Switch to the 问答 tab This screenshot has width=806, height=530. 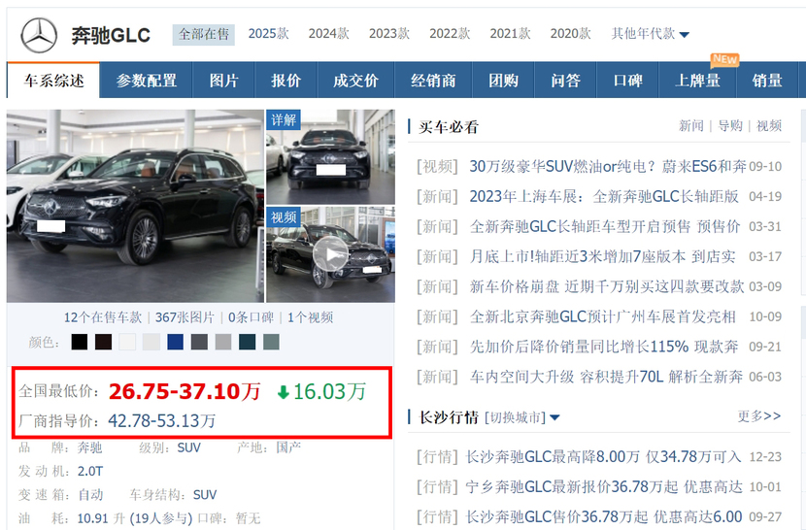tap(565, 81)
